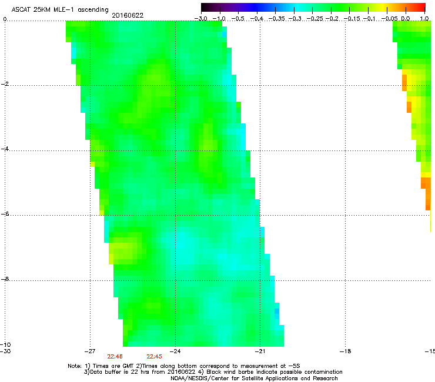Click the -3.0 color scale label

200,19
